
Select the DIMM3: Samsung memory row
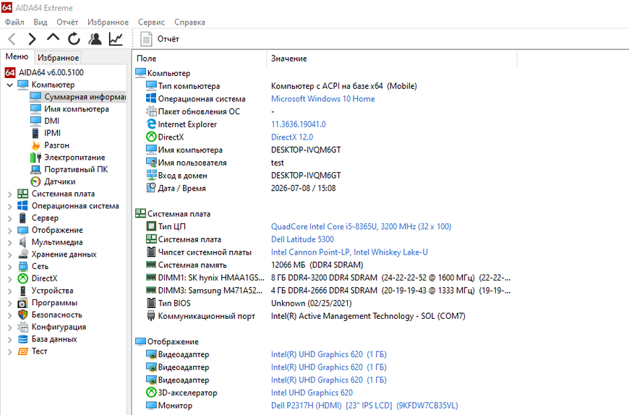pyautogui.click(x=328, y=291)
